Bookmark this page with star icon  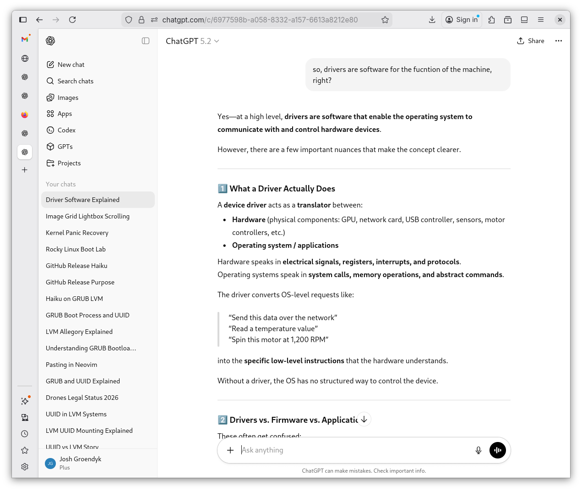click(385, 20)
